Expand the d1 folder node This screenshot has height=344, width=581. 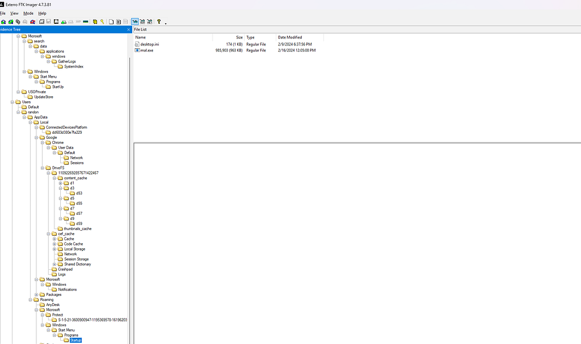[60, 183]
